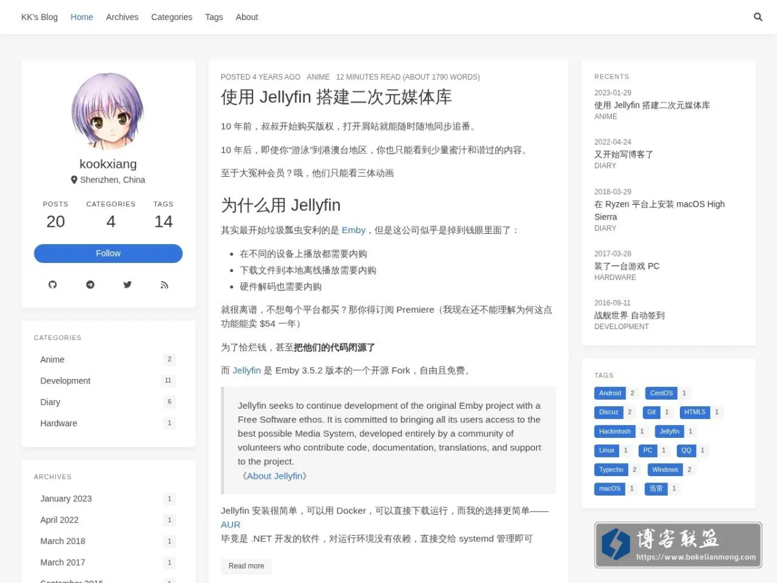Click the POSTS count 20
Screen dimensions: 777x583
pyautogui.click(x=56, y=222)
